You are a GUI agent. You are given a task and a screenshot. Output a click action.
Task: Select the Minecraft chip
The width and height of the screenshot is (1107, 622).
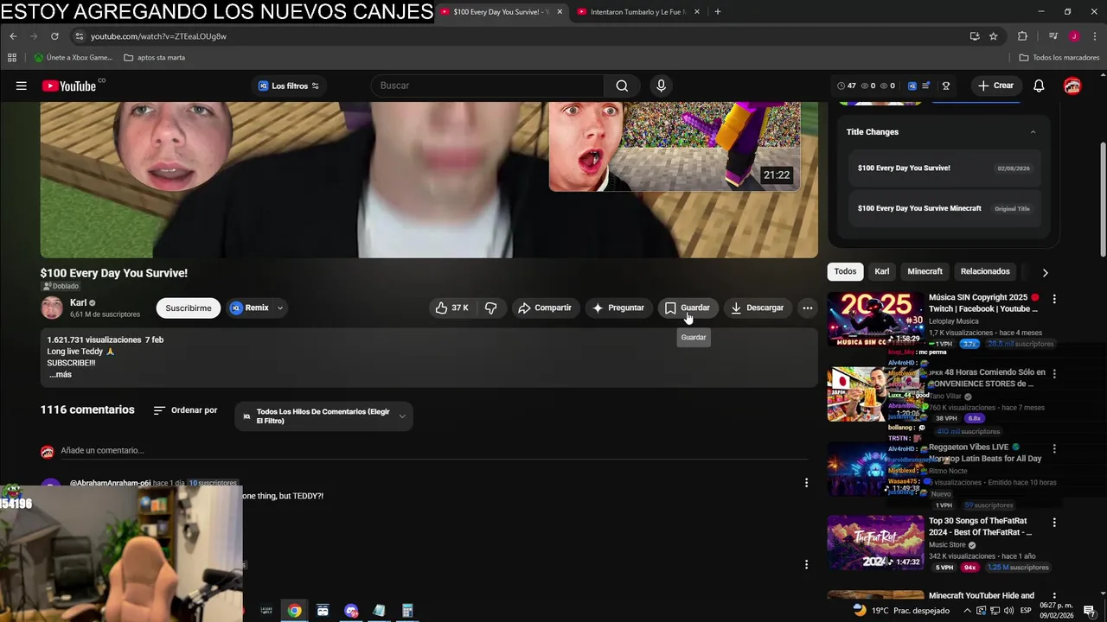(x=925, y=271)
